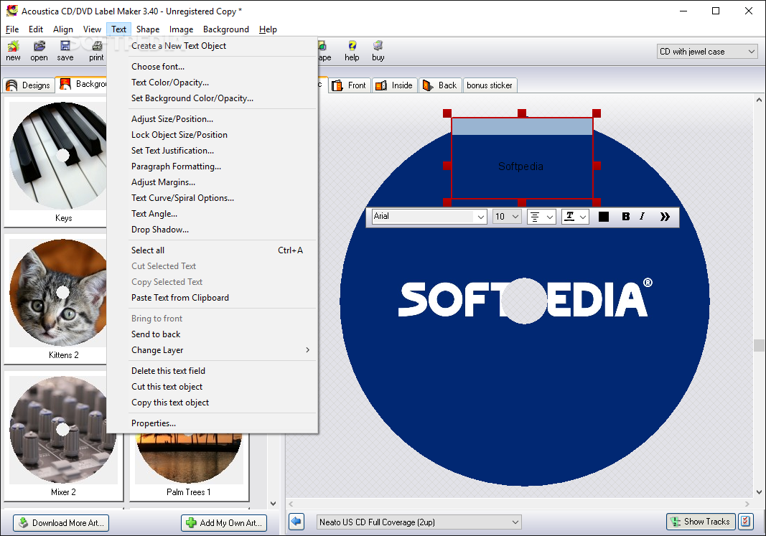Open the text color black swatch
766x536 pixels.
(x=604, y=216)
